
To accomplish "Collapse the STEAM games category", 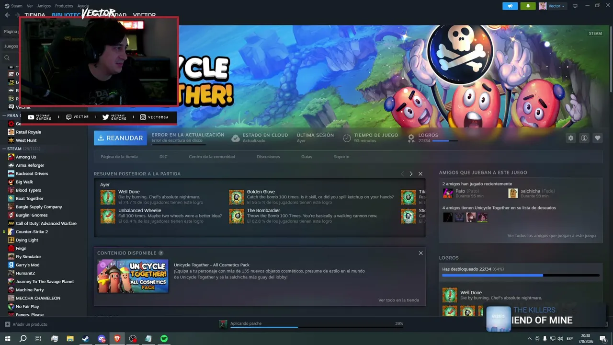I will click(x=4, y=149).
